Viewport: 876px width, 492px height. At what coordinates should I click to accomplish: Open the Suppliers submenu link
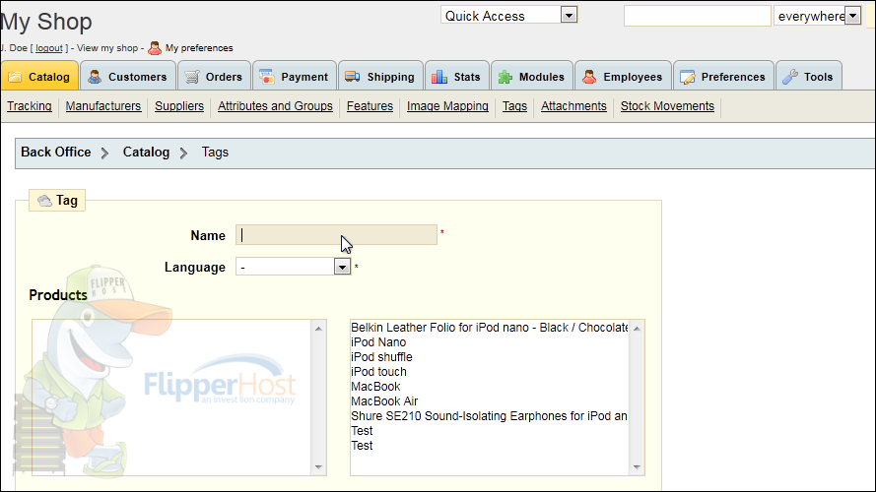(179, 106)
